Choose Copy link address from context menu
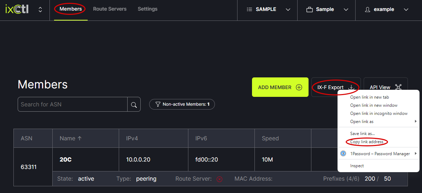 pyautogui.click(x=367, y=142)
